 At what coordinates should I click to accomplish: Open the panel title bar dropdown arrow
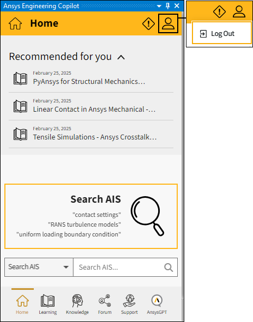click(159, 6)
